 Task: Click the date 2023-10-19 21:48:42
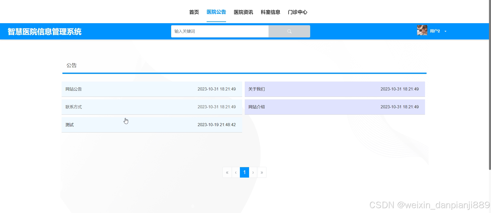[x=217, y=125]
